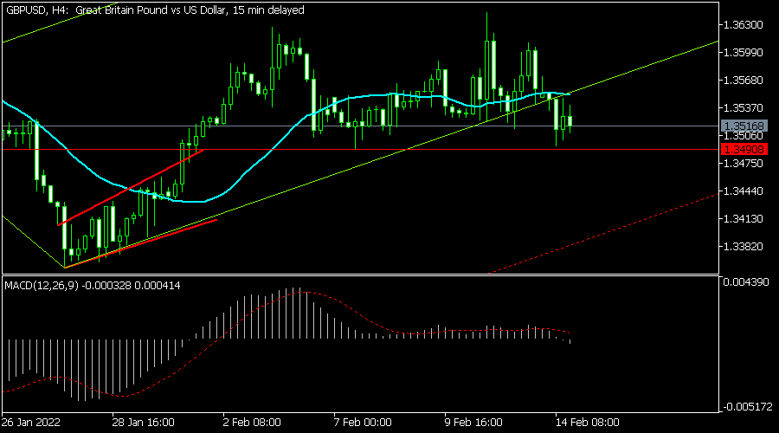779x433 pixels.
Task: Click the 1.35370 price scale value
Action: pyautogui.click(x=744, y=108)
